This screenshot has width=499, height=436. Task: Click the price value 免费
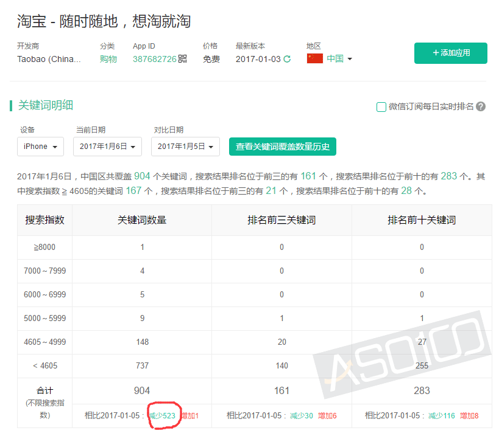pyautogui.click(x=211, y=59)
